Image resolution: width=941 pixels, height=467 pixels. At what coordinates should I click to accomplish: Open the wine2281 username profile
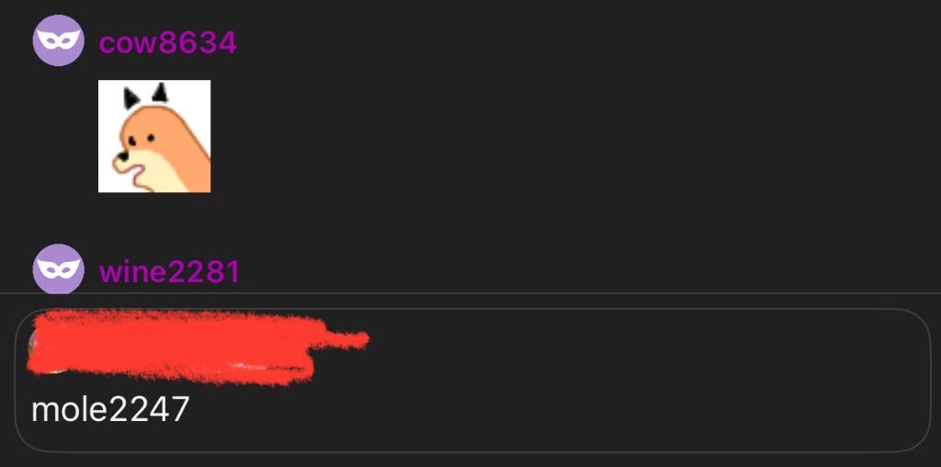(170, 271)
